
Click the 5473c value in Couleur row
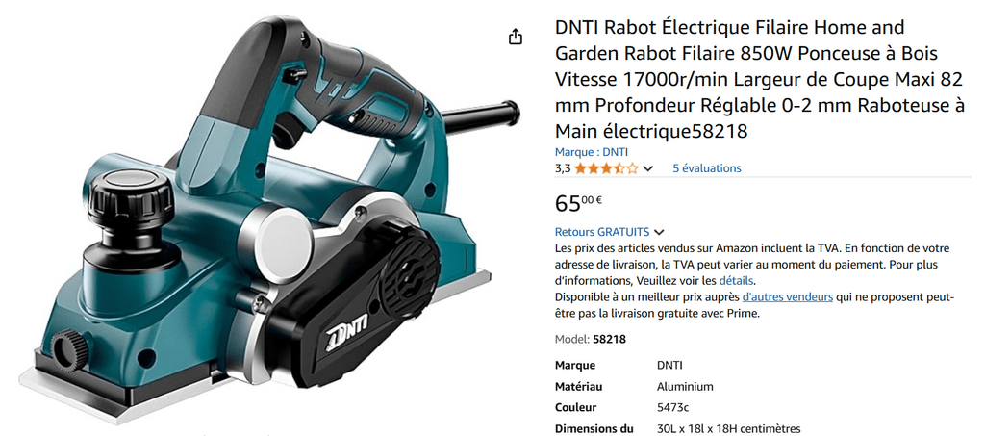(672, 407)
